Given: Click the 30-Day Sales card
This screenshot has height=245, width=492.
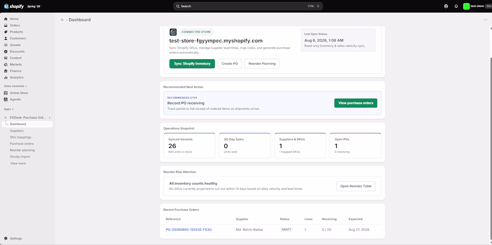Looking at the screenshot, I should pyautogui.click(x=244, y=145).
